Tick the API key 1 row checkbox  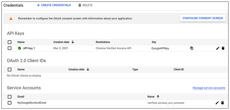point(9,48)
